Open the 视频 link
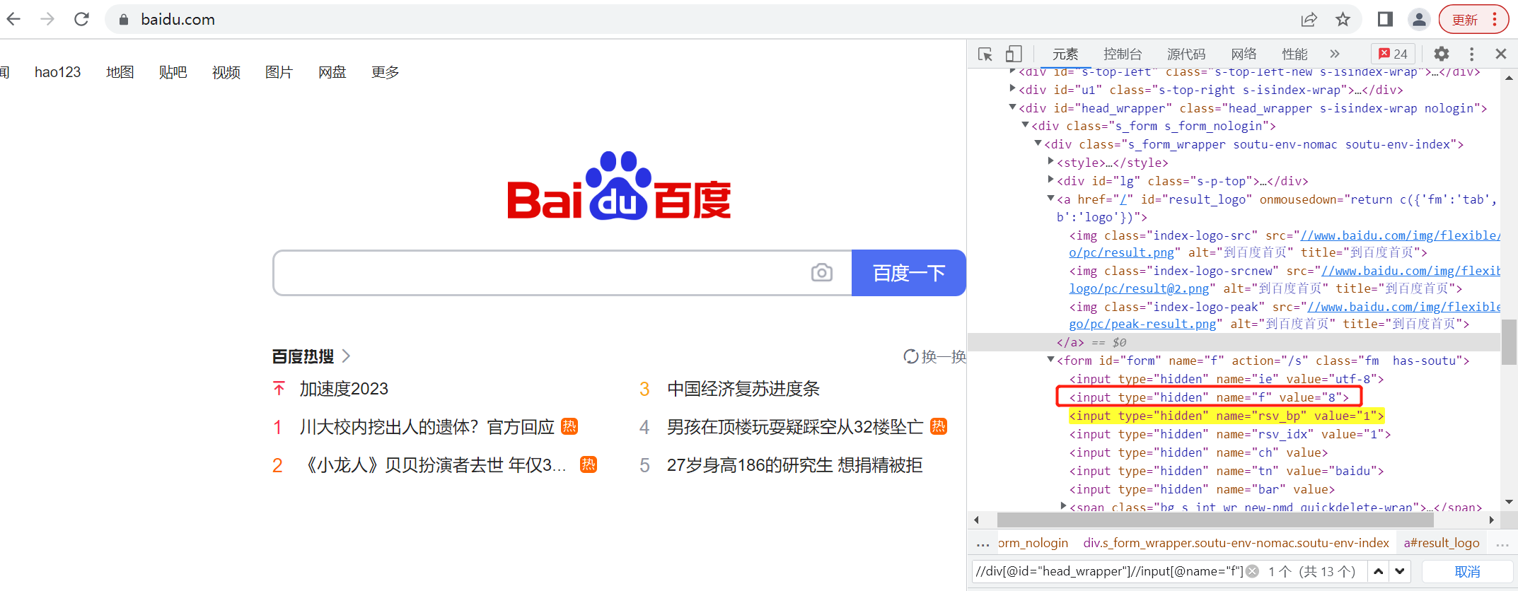Screen dimensions: 1518x591 click(226, 72)
